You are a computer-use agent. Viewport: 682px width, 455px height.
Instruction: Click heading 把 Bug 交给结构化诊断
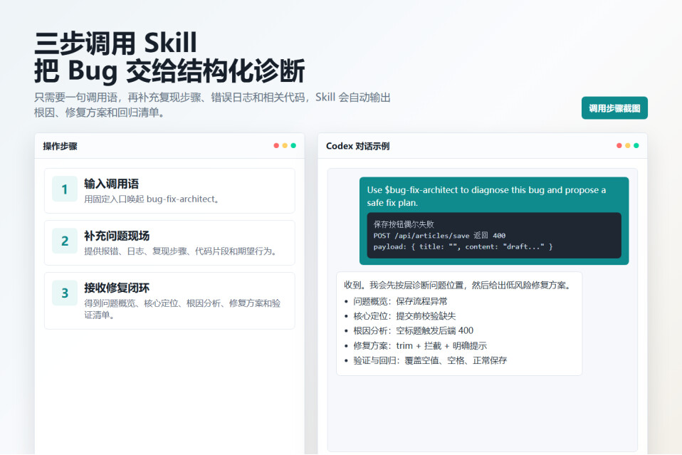(169, 70)
